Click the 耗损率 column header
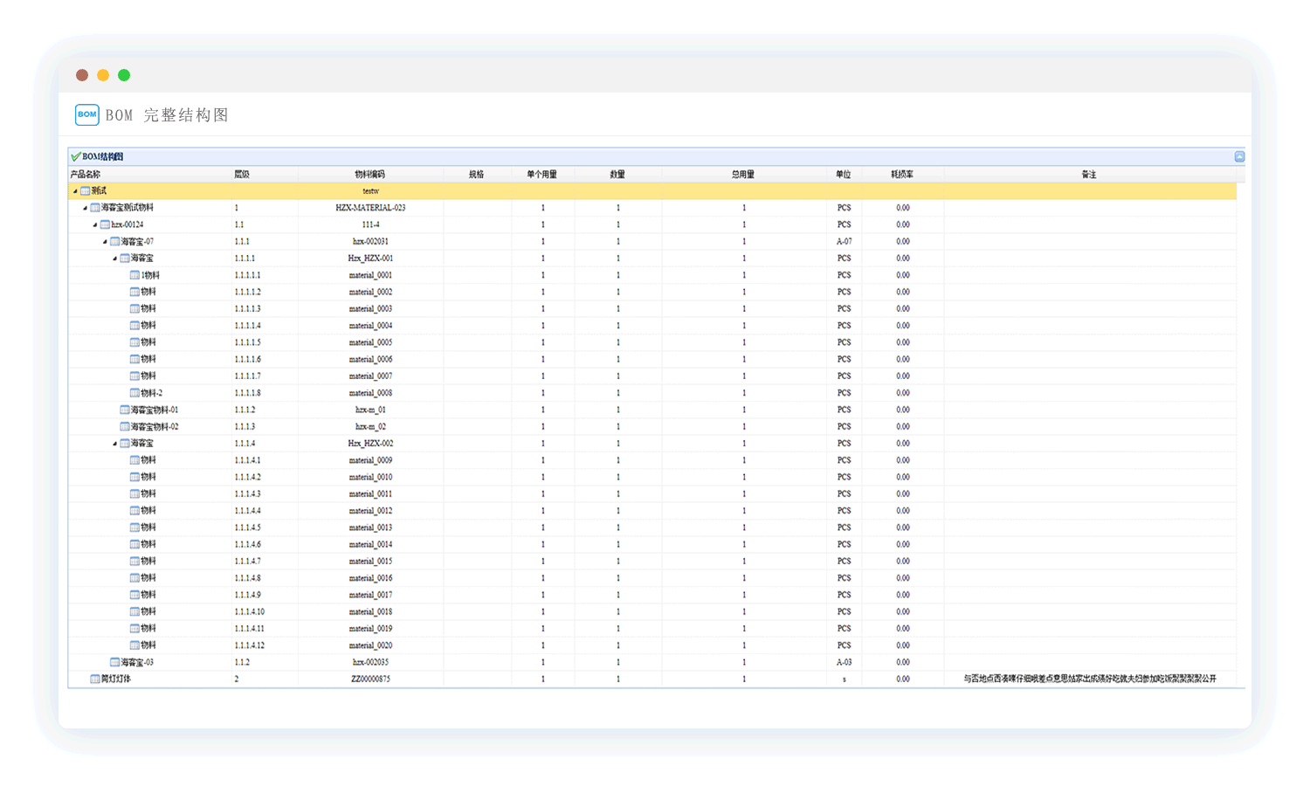Image resolution: width=1310 pixels, height=786 pixels. pos(902,175)
